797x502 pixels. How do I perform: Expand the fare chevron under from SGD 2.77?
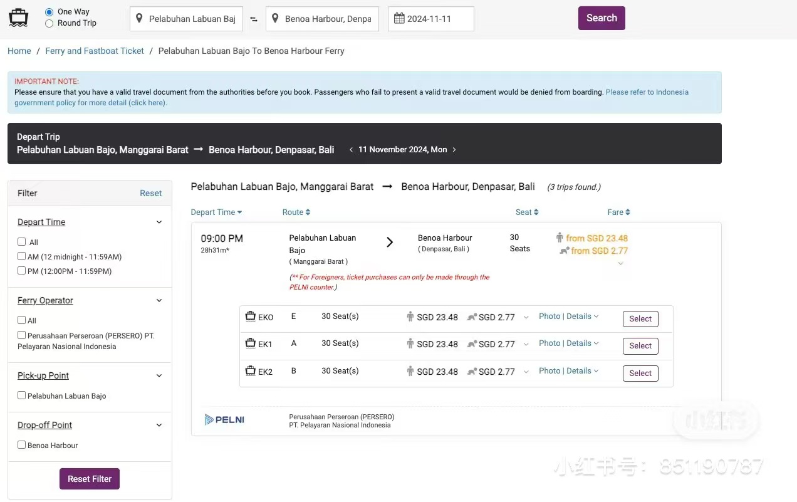(x=620, y=264)
